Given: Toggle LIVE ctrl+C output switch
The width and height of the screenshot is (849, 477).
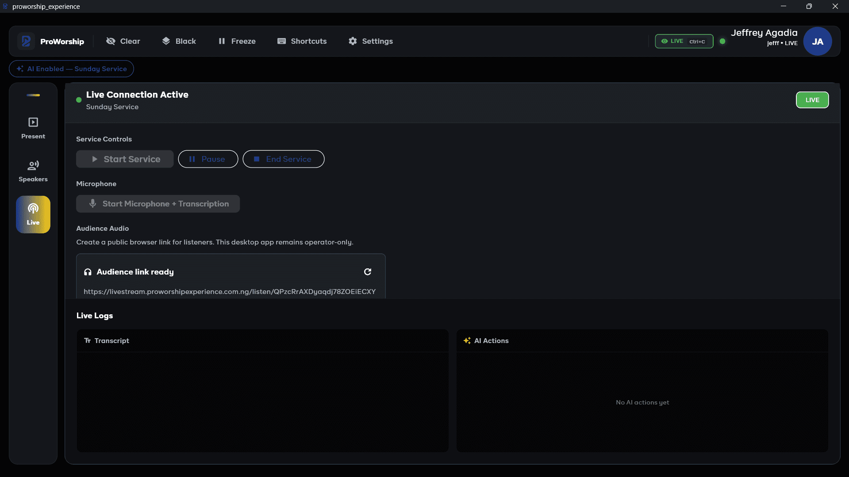Looking at the screenshot, I should coord(684,41).
